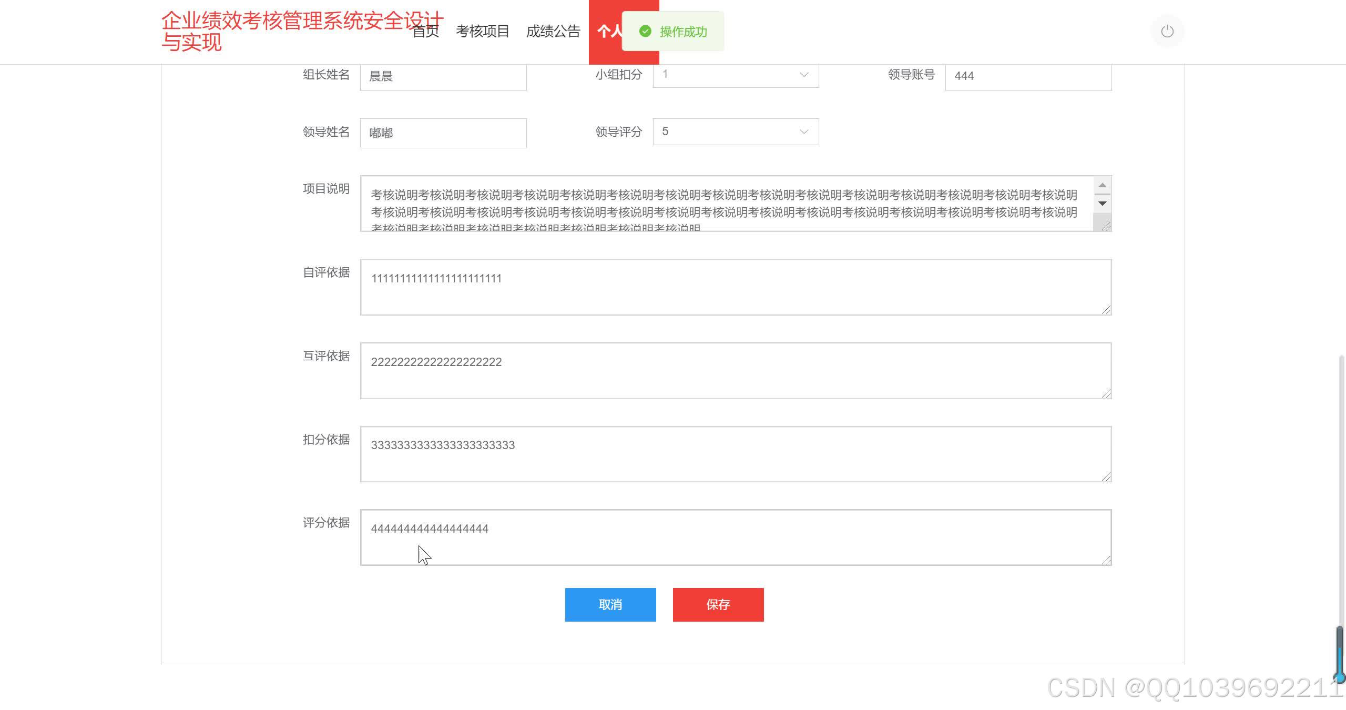Click the page vertical scrollbar thumb
This screenshot has height=710, width=1346.
point(1340,652)
